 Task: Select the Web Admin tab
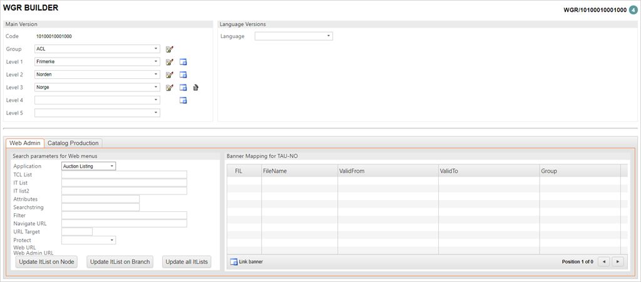(x=25, y=143)
